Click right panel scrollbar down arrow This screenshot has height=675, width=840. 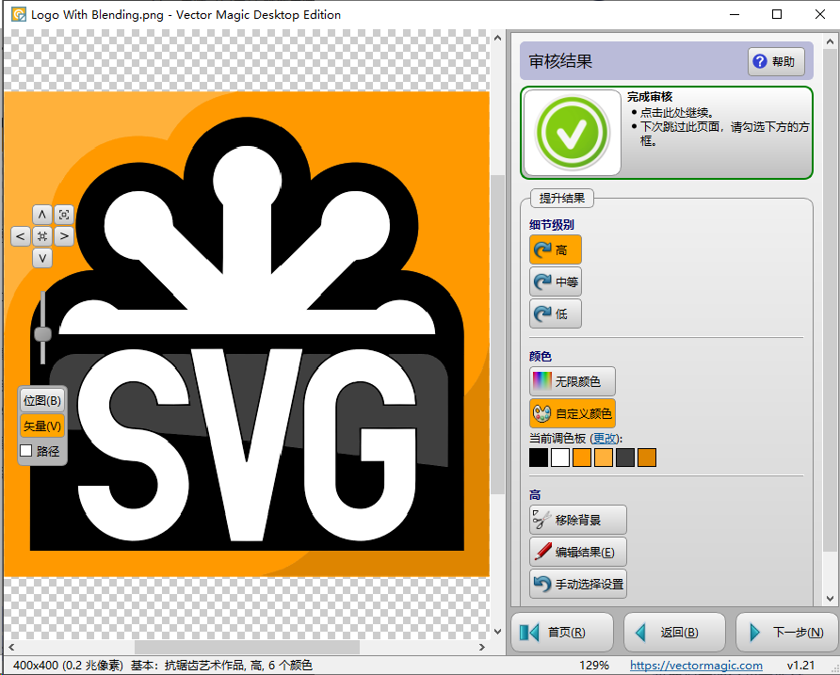(830, 599)
